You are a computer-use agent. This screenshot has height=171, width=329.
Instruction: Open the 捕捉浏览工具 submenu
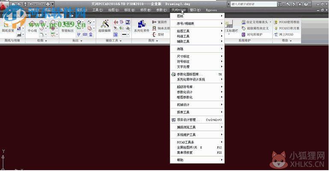point(197,127)
